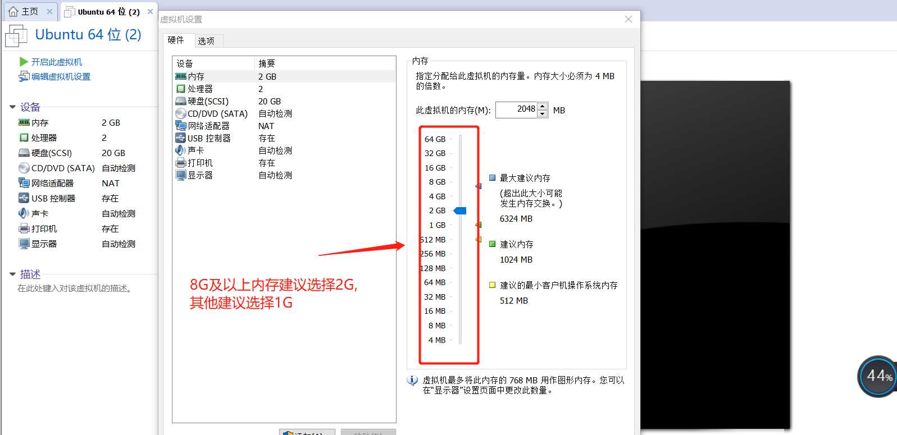Click the large Ubuntu VM icon in header

tap(16, 36)
